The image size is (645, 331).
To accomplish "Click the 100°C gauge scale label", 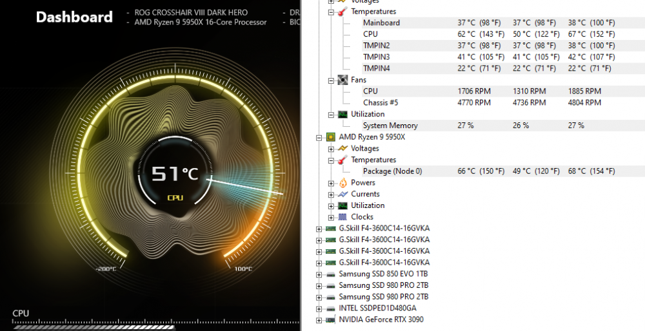I will pyautogui.click(x=244, y=269).
